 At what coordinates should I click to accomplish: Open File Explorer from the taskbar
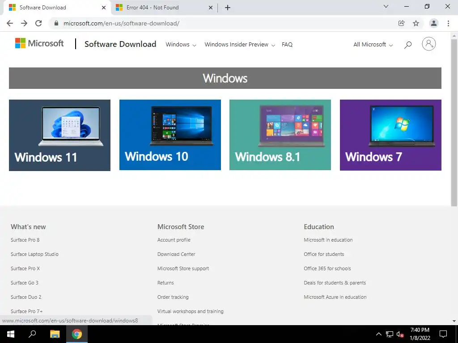tap(55, 334)
